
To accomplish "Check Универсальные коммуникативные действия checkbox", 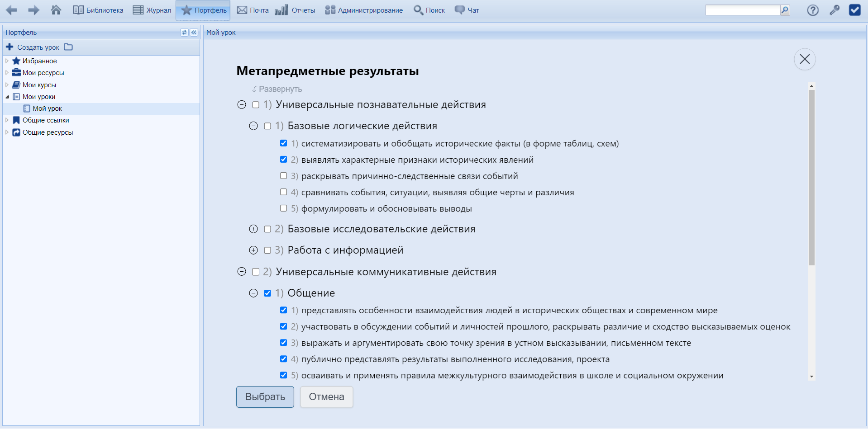I will click(256, 272).
